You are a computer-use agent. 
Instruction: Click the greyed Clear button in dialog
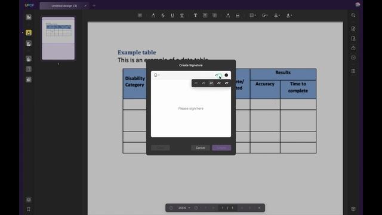pos(161,148)
